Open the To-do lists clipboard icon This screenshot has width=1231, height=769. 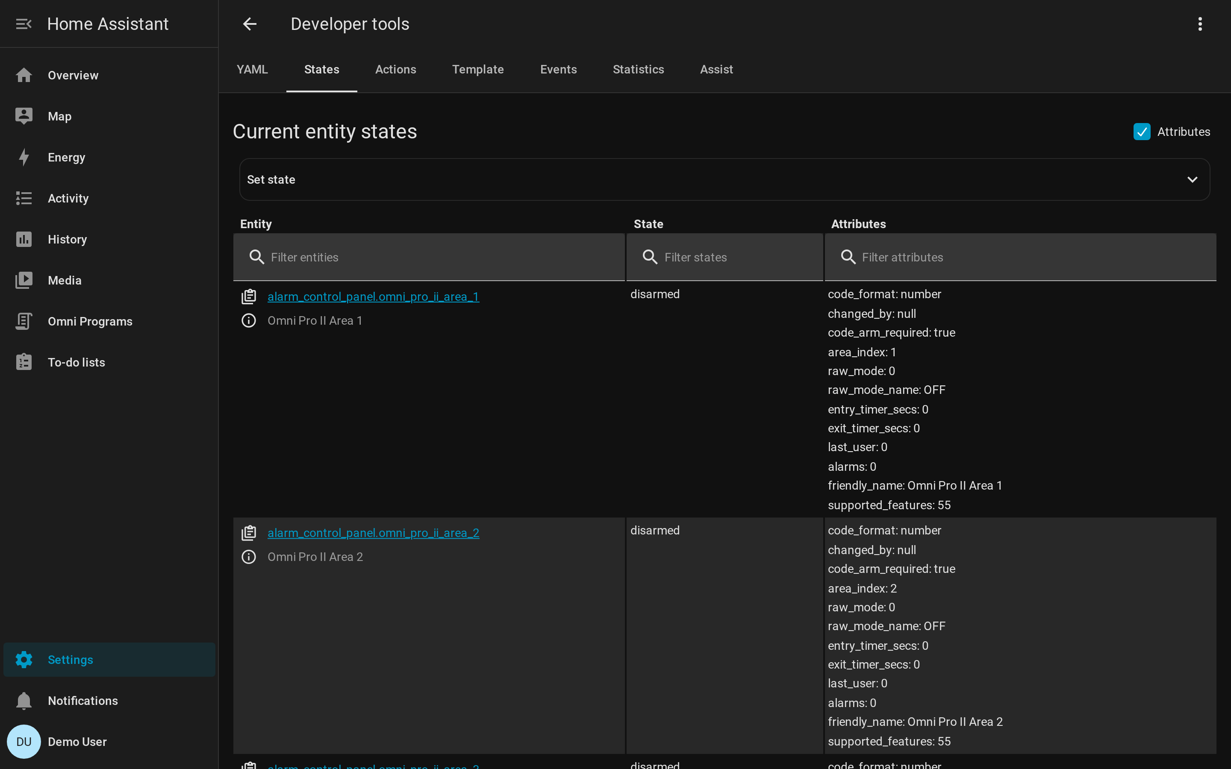tap(24, 362)
